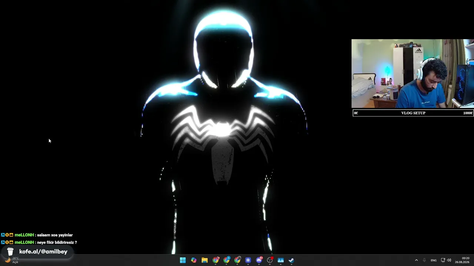Open the blue asterisk app on the taskbar
Image resolution: width=474 pixels, height=266 pixels.
click(x=248, y=260)
